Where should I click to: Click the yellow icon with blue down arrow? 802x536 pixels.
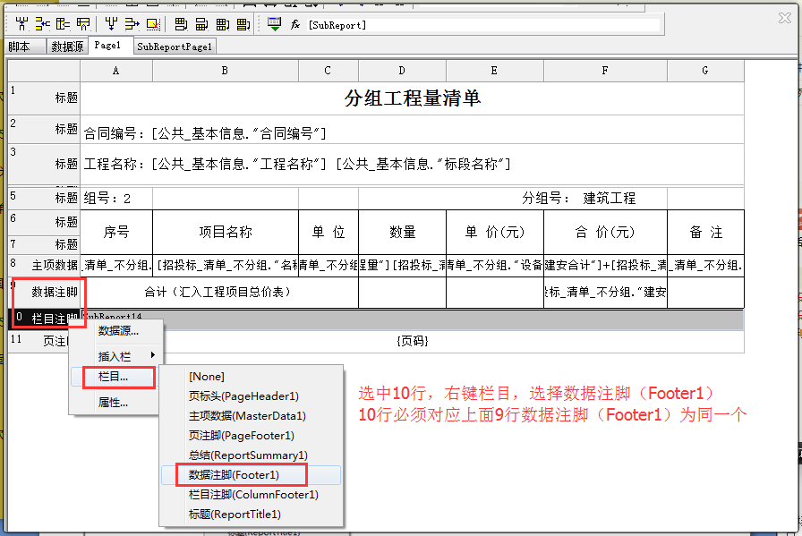coord(111,24)
